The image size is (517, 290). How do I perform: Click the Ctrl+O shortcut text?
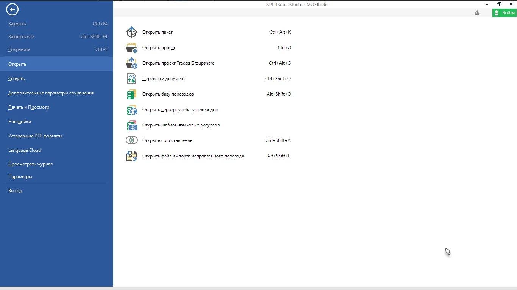284,48
